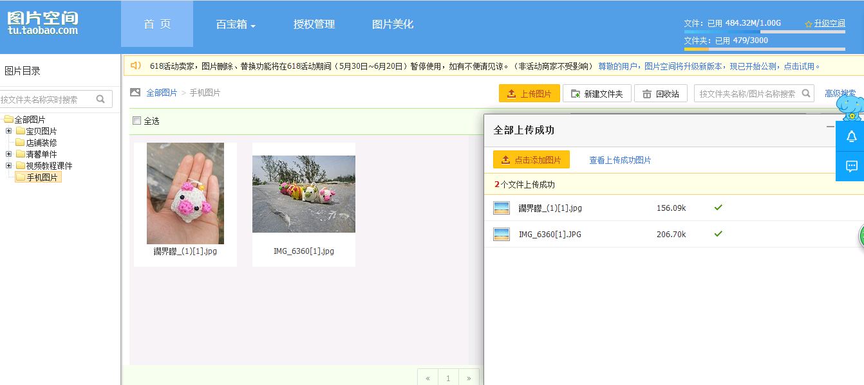The image size is (864, 385).
Task: Expand the 清馨单件 folder tree node
Action: 9,154
